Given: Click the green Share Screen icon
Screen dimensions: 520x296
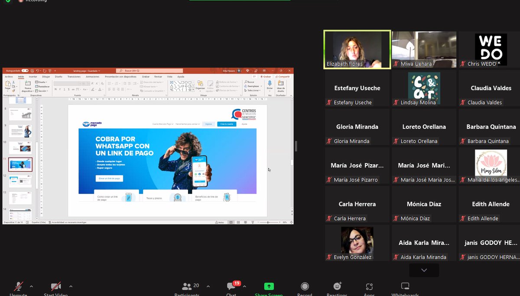Looking at the screenshot, I should (269, 286).
